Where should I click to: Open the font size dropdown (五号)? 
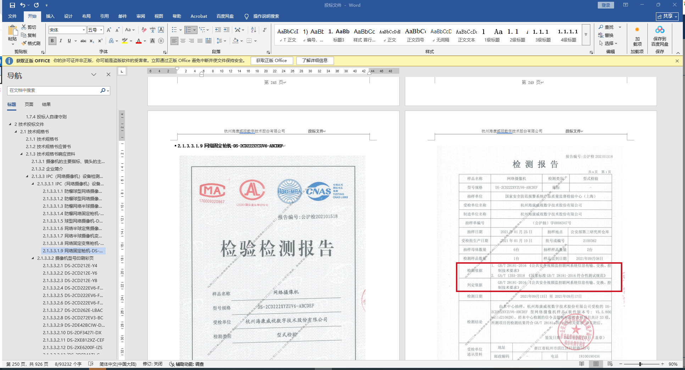101,30
